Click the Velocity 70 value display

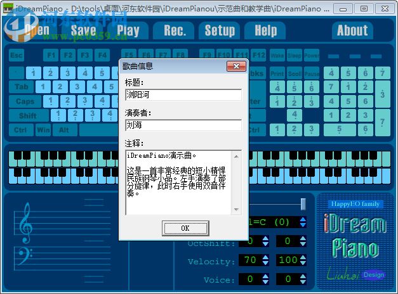[250, 260]
